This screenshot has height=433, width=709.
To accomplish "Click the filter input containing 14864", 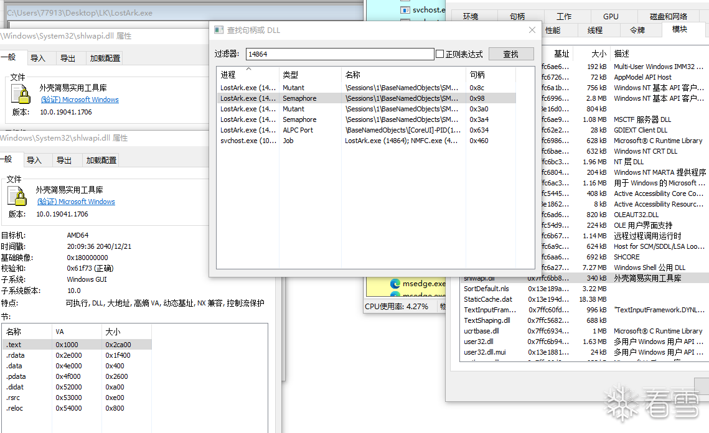I will point(340,54).
